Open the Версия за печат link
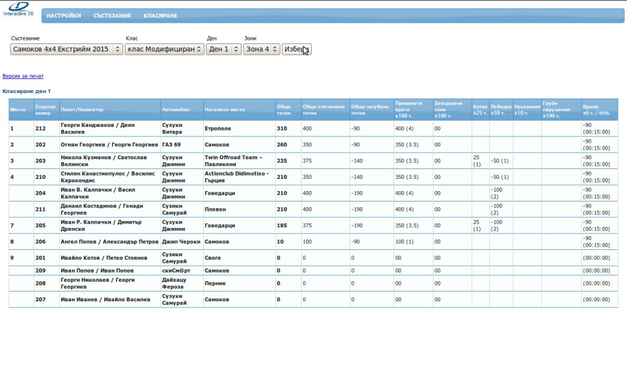This screenshot has width=627, height=392. [x=23, y=77]
